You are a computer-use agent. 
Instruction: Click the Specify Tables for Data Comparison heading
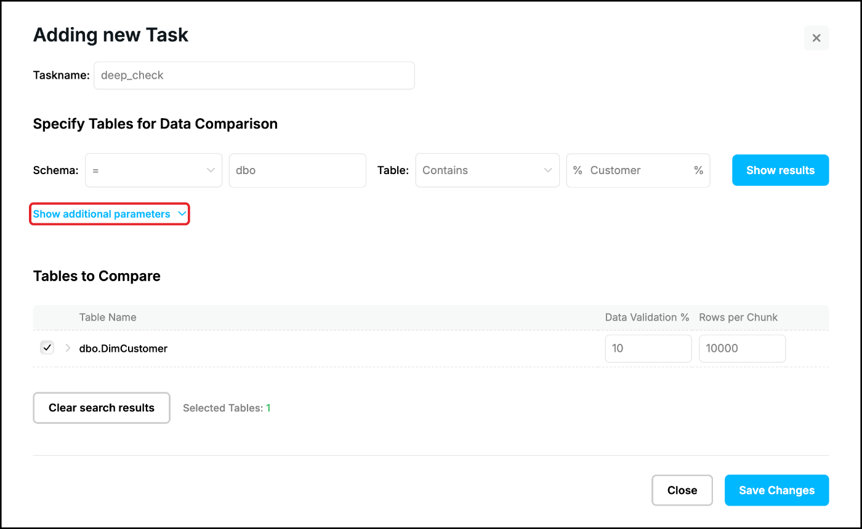click(155, 124)
